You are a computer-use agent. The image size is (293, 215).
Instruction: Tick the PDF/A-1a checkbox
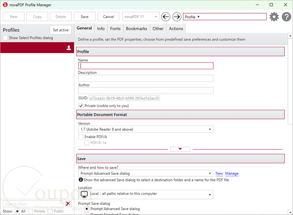pos(86,143)
